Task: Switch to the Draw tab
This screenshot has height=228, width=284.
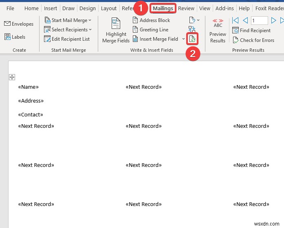Action: [x=68, y=8]
